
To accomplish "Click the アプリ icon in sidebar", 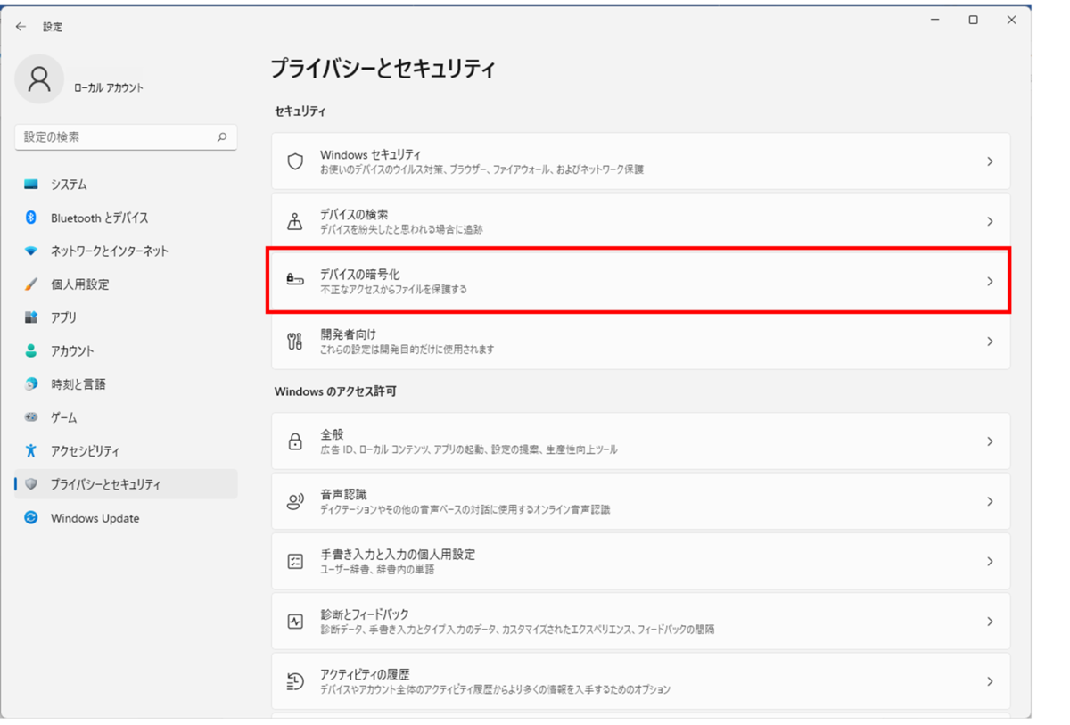I will pyautogui.click(x=31, y=317).
